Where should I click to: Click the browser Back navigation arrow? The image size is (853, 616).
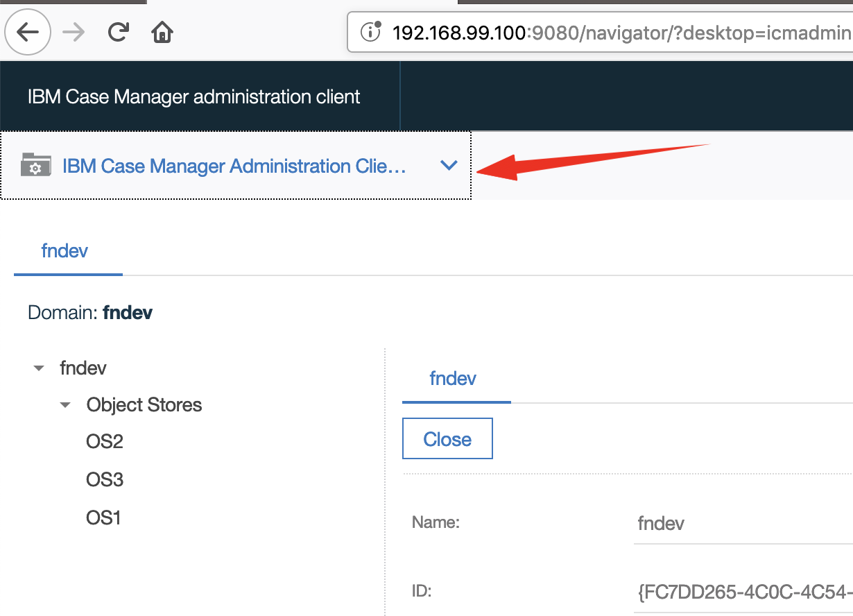tap(27, 32)
